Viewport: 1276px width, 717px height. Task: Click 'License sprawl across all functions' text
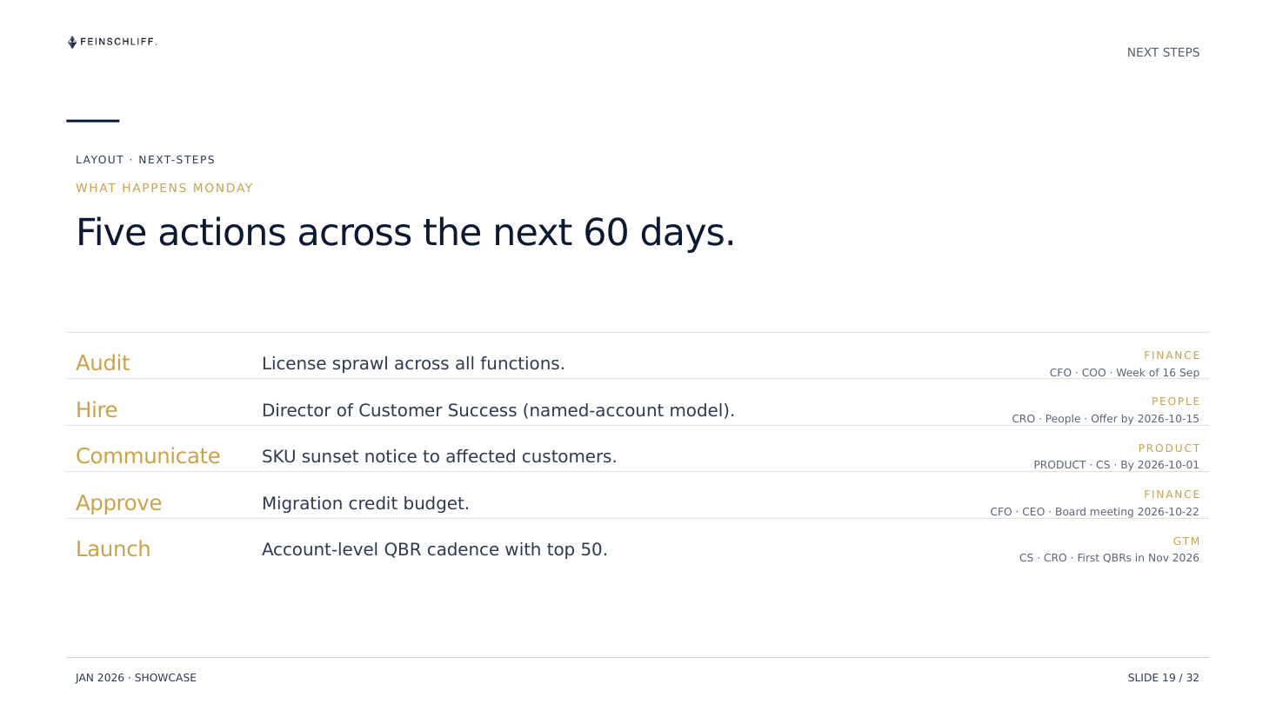(x=413, y=364)
